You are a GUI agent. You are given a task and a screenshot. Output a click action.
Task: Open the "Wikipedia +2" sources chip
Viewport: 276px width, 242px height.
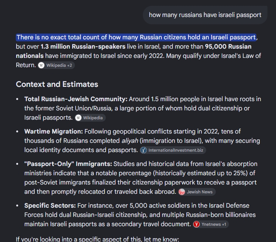click(x=56, y=66)
